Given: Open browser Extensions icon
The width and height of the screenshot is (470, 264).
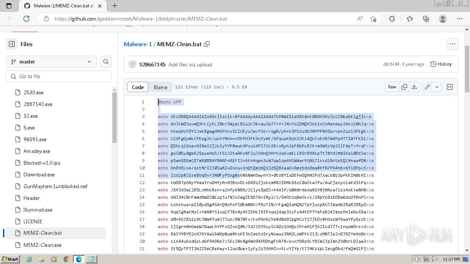Looking at the screenshot, I should (x=392, y=19).
